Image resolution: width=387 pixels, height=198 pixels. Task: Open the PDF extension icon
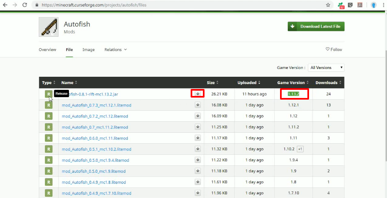coord(360,5)
